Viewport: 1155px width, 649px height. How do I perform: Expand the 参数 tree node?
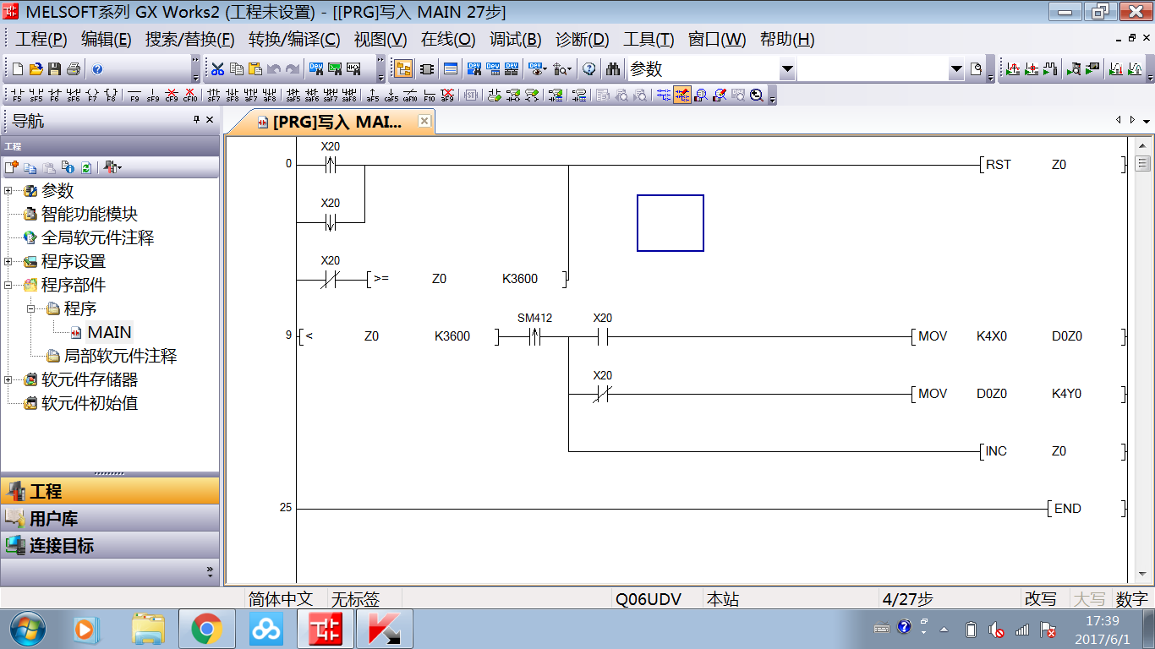[8, 191]
